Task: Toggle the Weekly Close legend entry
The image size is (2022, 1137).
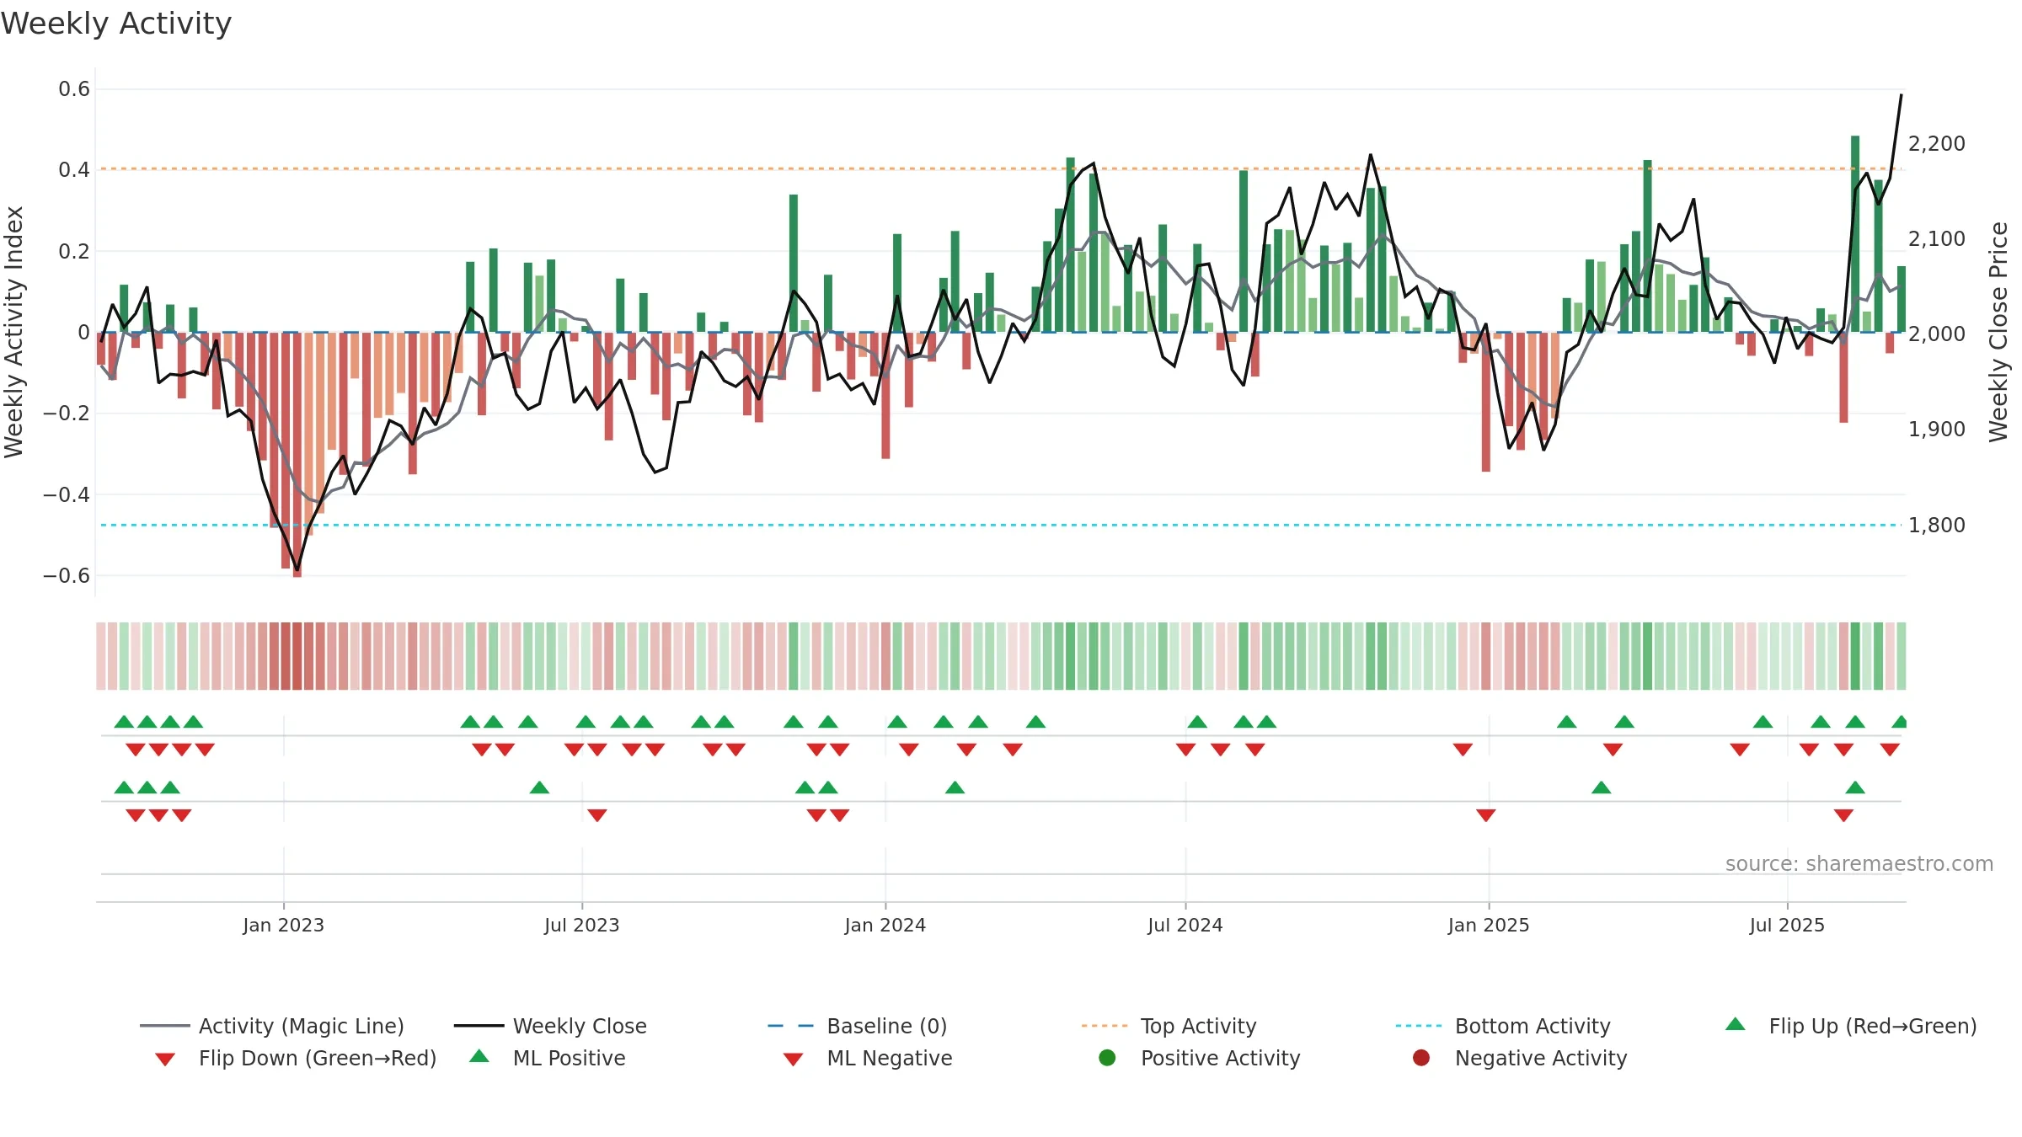Action: click(550, 1026)
